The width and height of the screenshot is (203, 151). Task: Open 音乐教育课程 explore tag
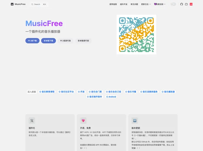47,92
